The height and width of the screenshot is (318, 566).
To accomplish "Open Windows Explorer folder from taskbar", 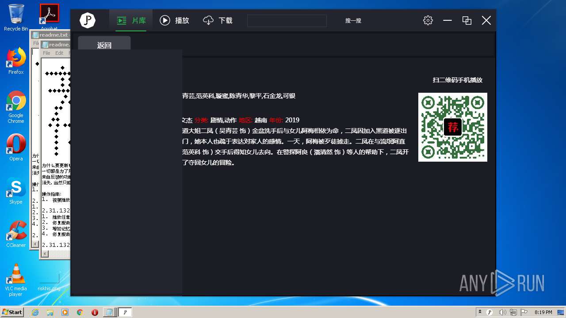I will click(50, 312).
